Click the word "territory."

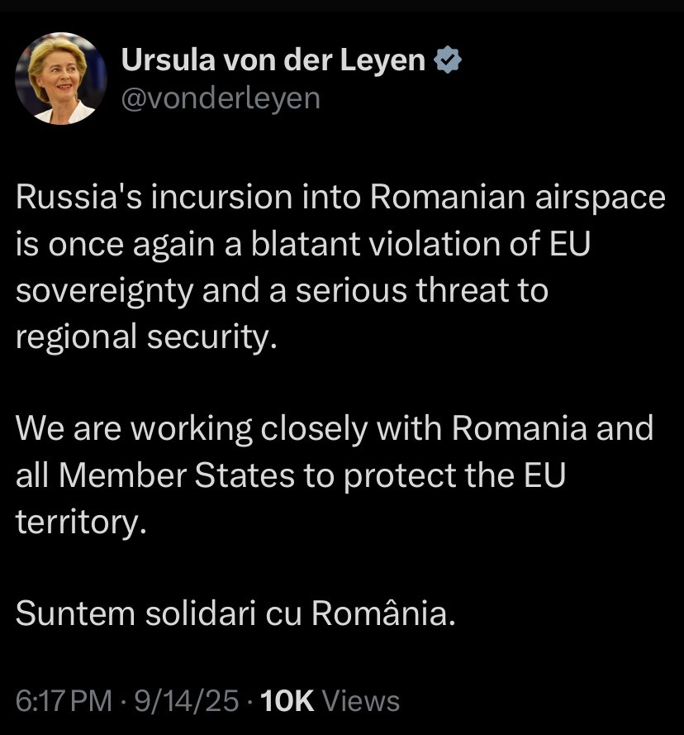(x=82, y=521)
